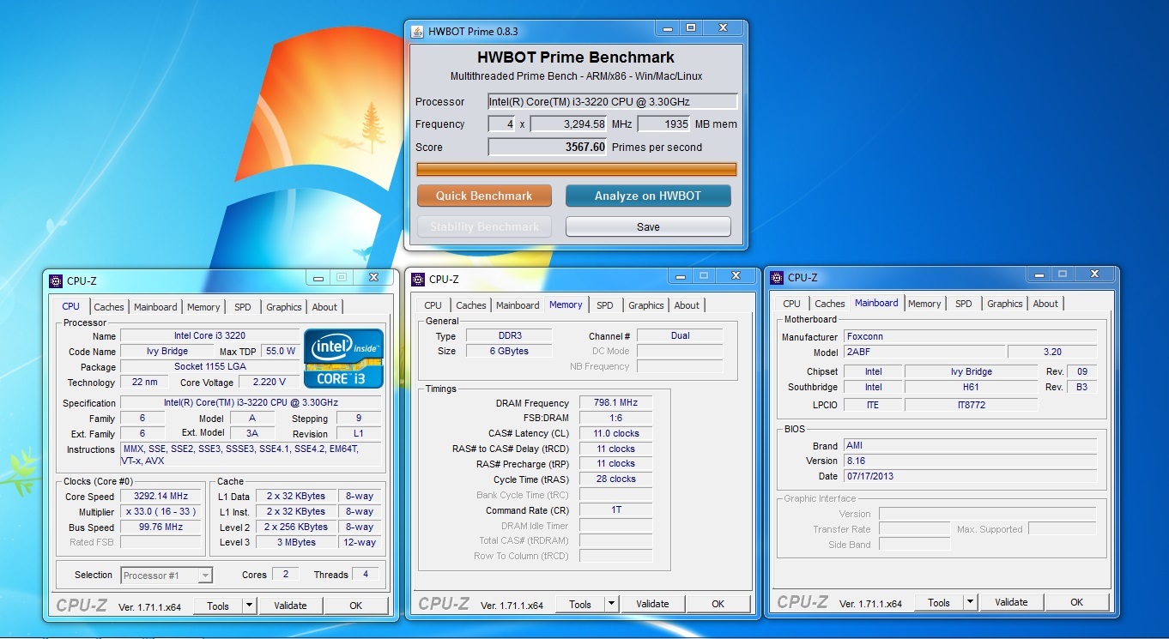The image size is (1169, 639).
Task: Switch to CPU tab in Mainboard window
Action: (x=792, y=304)
